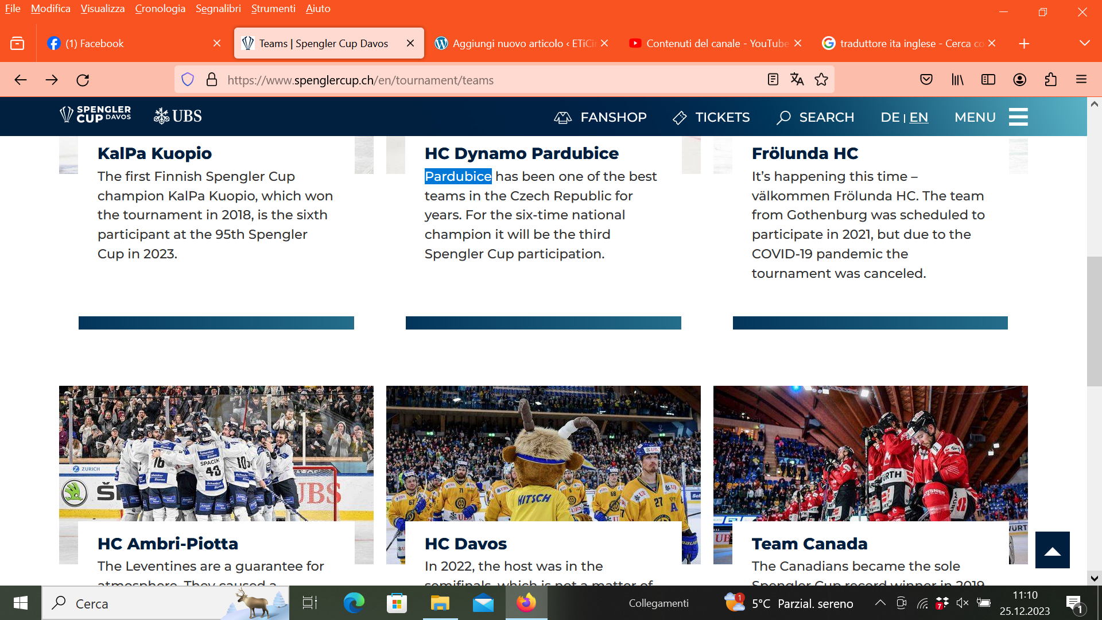This screenshot has height=620, width=1102.
Task: Switch to Aggiungi nuovo articolo tab
Action: (522, 44)
